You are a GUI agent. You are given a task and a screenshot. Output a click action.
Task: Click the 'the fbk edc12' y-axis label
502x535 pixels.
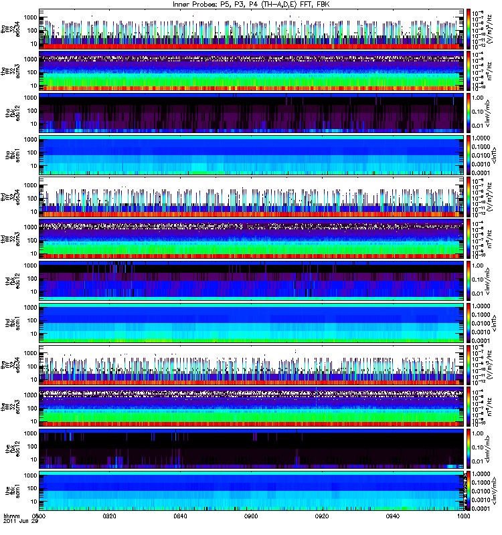click(x=13, y=449)
